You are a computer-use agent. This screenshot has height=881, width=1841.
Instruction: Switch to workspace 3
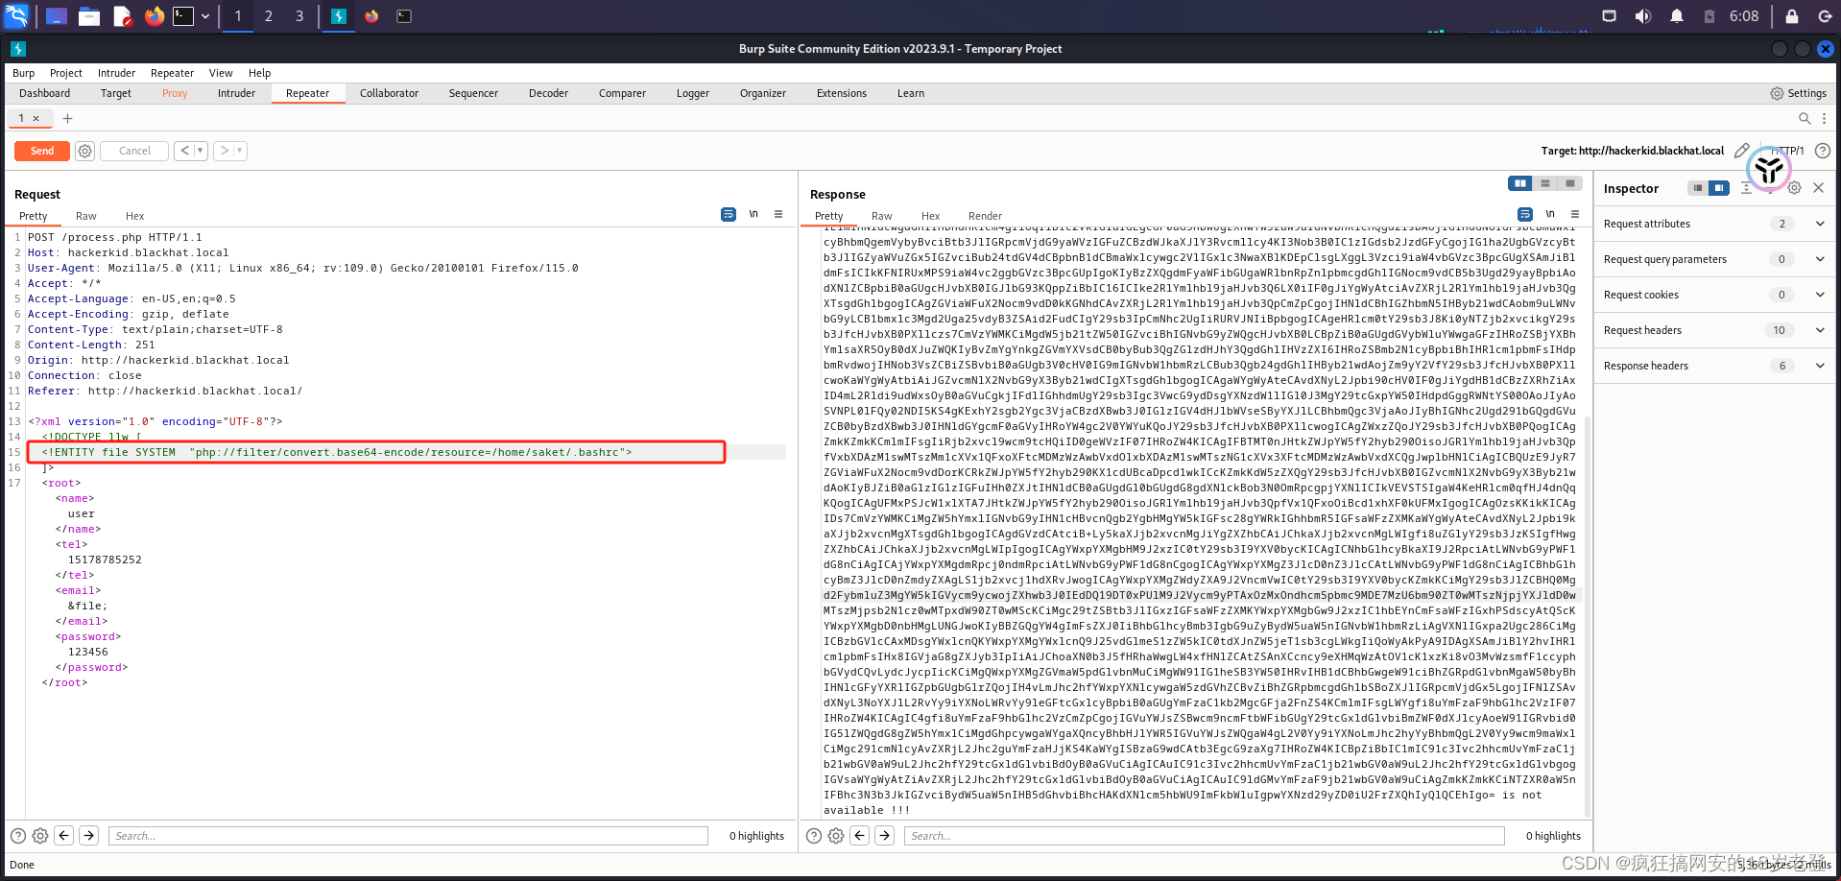[x=299, y=16]
